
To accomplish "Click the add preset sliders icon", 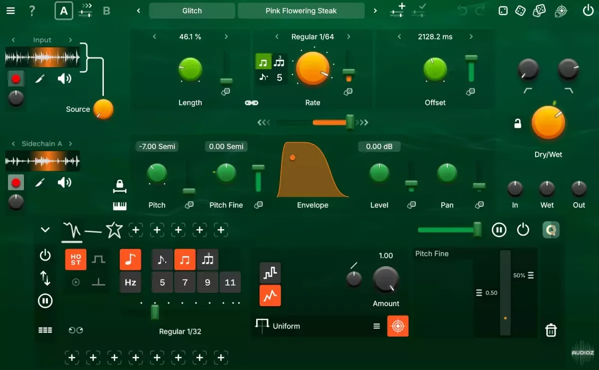I will [x=398, y=10].
